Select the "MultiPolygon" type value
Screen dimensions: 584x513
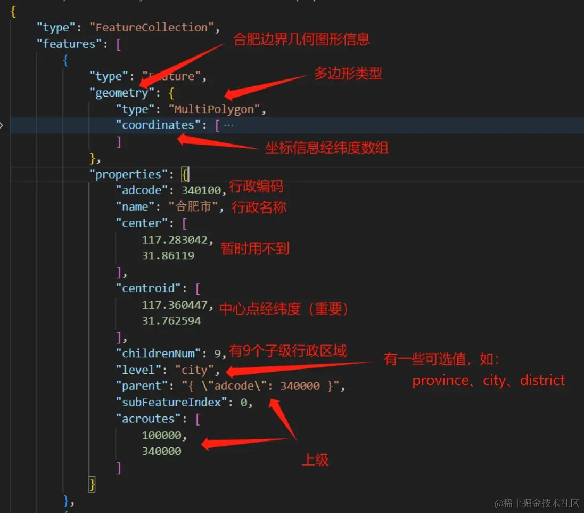pyautogui.click(x=214, y=109)
